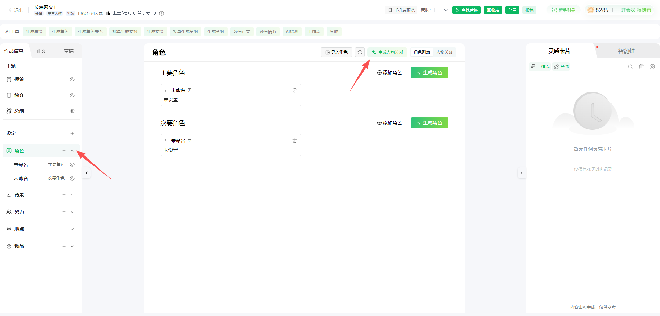Click the star settings icon in 灵感卡片 panel

[652, 67]
